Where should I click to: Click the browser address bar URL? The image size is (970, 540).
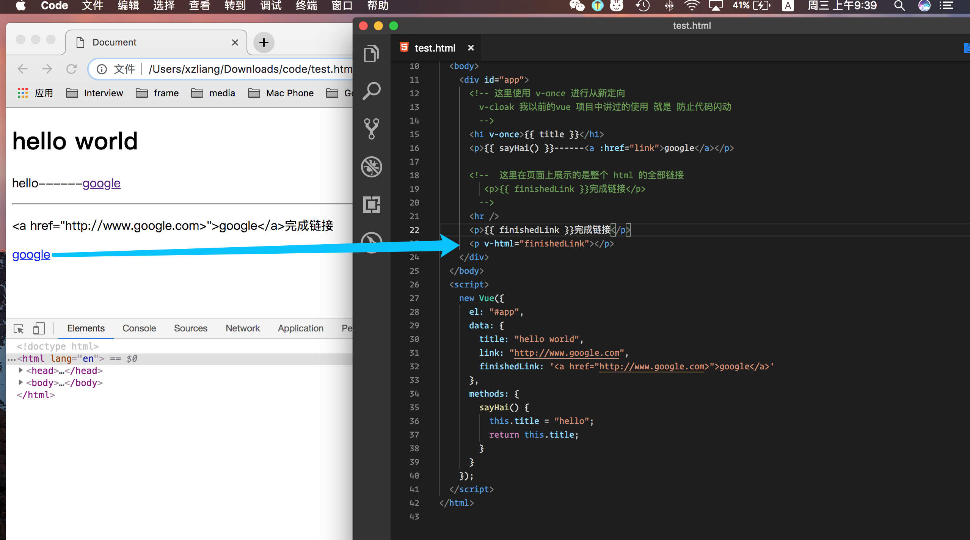pos(250,69)
